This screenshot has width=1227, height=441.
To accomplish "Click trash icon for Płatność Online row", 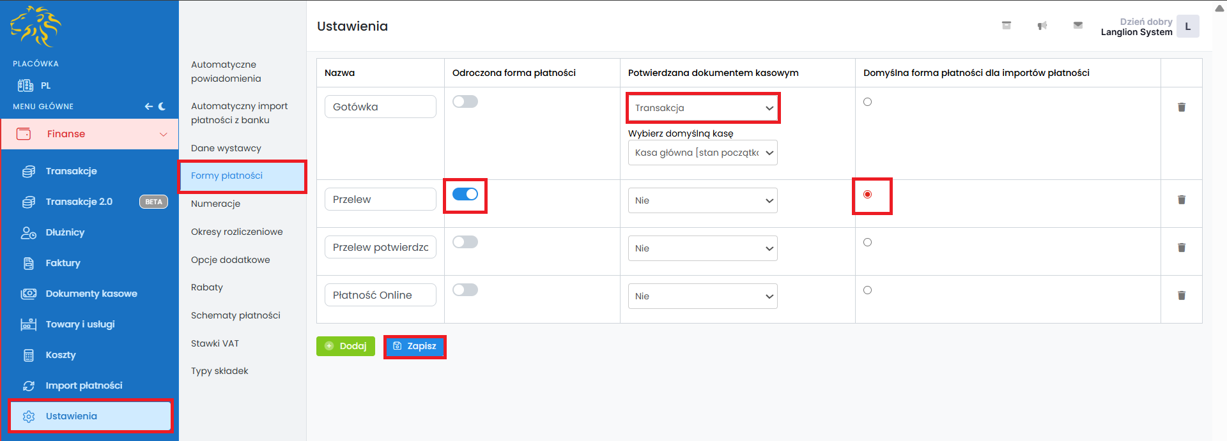I will (1181, 295).
